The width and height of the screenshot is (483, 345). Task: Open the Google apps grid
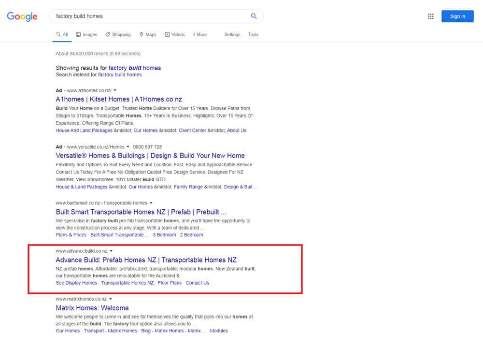pos(431,16)
